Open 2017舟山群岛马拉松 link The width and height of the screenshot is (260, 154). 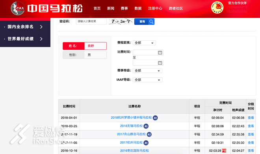[x=131, y=134]
